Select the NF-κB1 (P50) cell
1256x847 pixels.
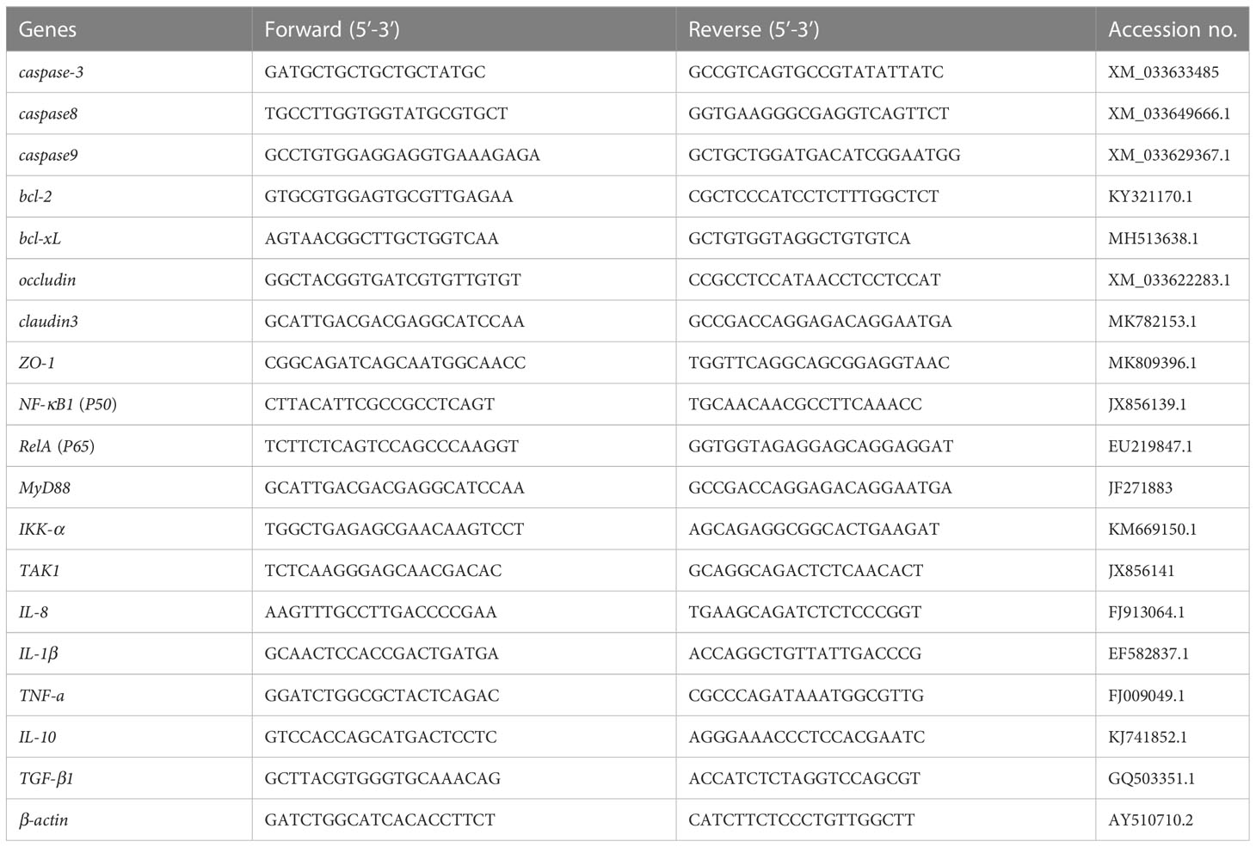coord(67,404)
